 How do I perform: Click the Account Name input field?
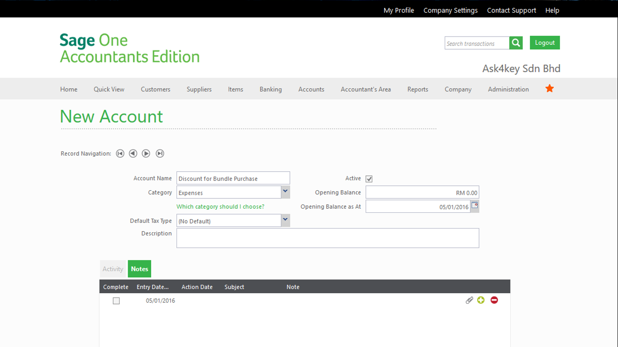click(233, 178)
